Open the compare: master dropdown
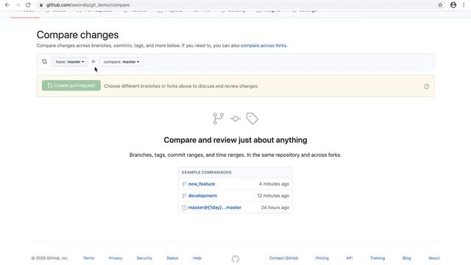 click(x=121, y=62)
